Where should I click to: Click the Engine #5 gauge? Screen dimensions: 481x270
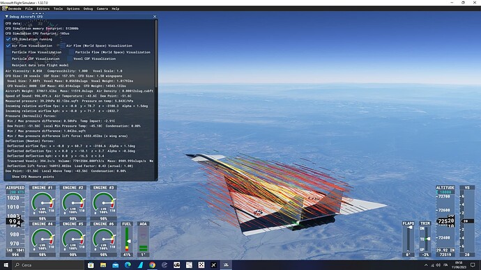(x=73, y=239)
